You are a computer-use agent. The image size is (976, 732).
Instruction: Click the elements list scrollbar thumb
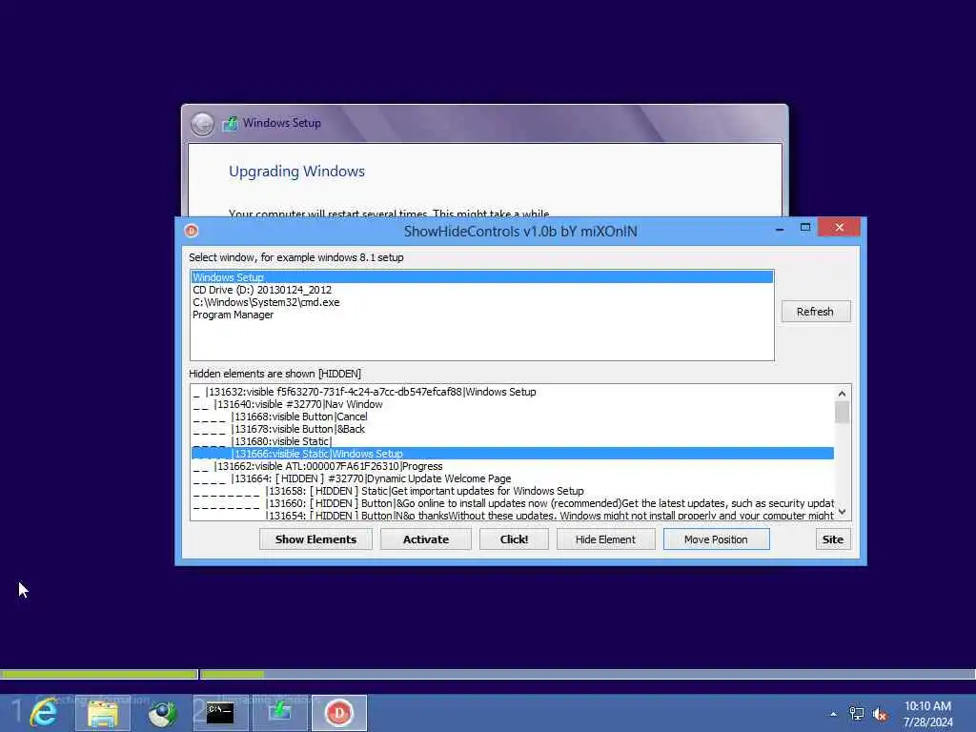point(843,412)
